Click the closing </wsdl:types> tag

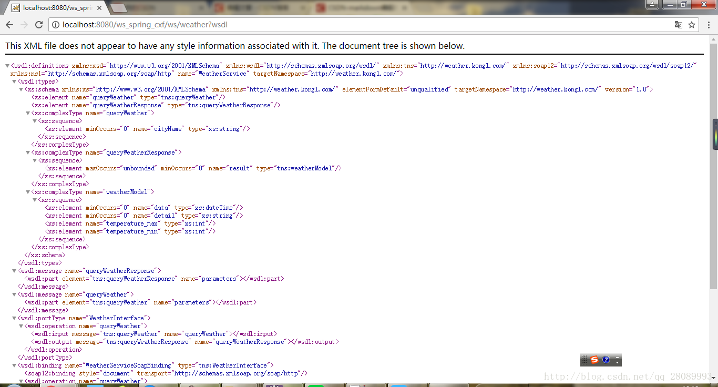point(39,263)
